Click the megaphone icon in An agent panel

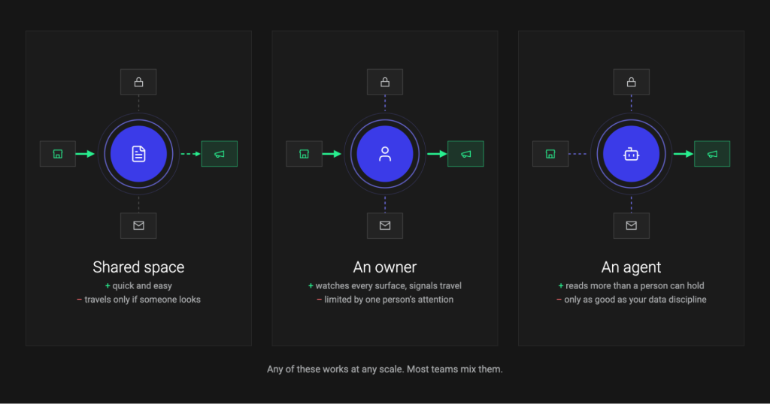pyautogui.click(x=712, y=154)
